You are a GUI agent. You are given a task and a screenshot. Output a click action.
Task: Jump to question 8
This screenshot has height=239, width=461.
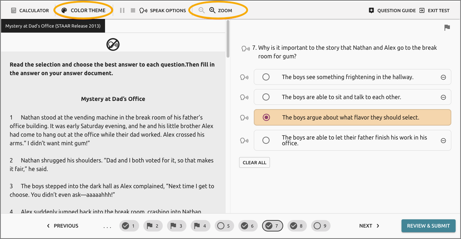tap(297, 226)
